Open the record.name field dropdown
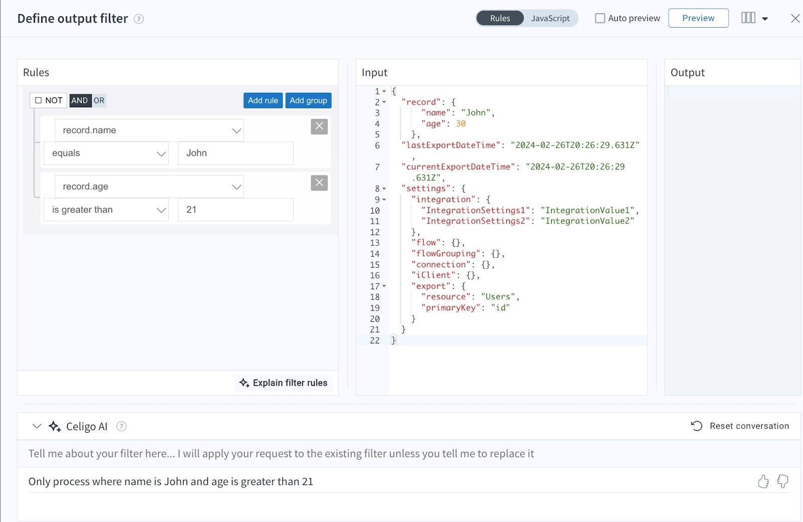803x522 pixels. click(149, 130)
